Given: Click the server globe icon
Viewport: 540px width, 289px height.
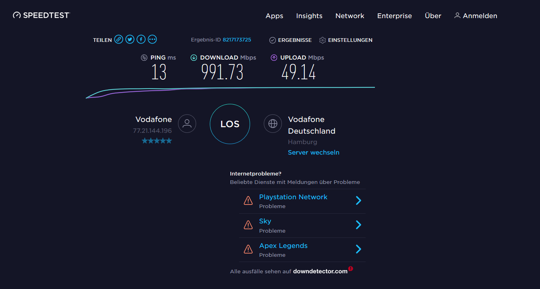Looking at the screenshot, I should pos(273,124).
